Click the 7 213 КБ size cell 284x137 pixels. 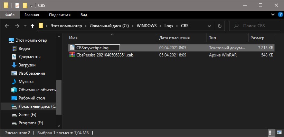[x=266, y=48]
